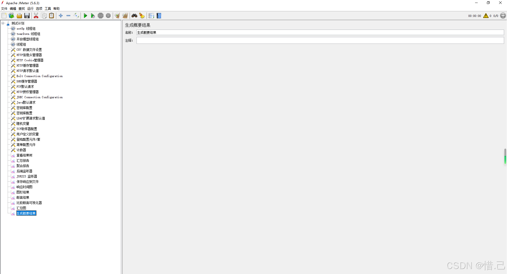Click the 注释 comment input field
Screen dimensions: 507x274
[x=320, y=40]
